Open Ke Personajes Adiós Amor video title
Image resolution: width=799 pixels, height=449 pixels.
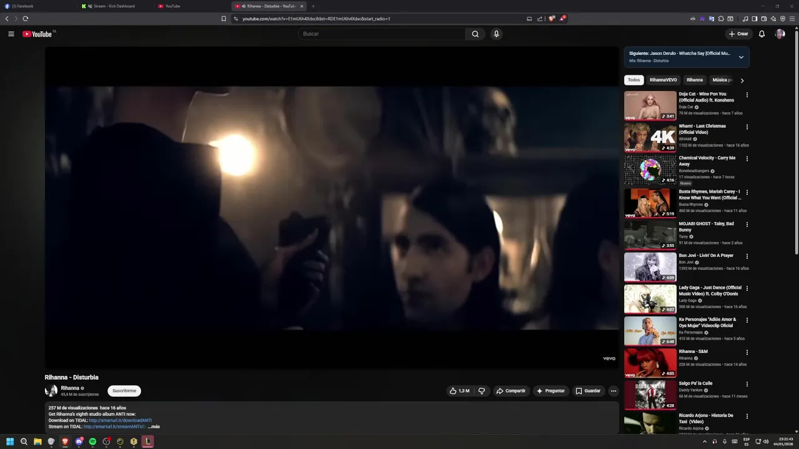click(708, 322)
